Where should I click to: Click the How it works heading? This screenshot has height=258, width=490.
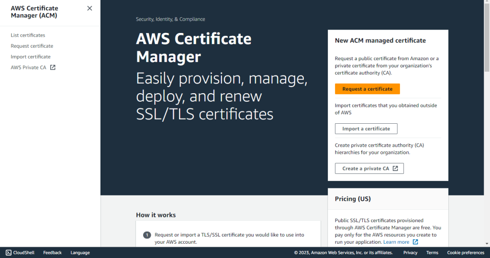[156, 215]
